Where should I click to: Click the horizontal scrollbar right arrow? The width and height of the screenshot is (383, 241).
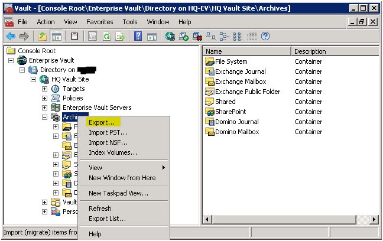click(x=374, y=220)
